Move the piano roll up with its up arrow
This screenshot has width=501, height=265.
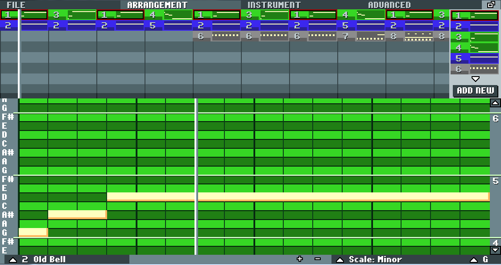click(x=495, y=103)
